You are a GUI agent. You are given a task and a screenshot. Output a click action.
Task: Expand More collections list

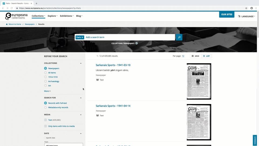coord(47,91)
